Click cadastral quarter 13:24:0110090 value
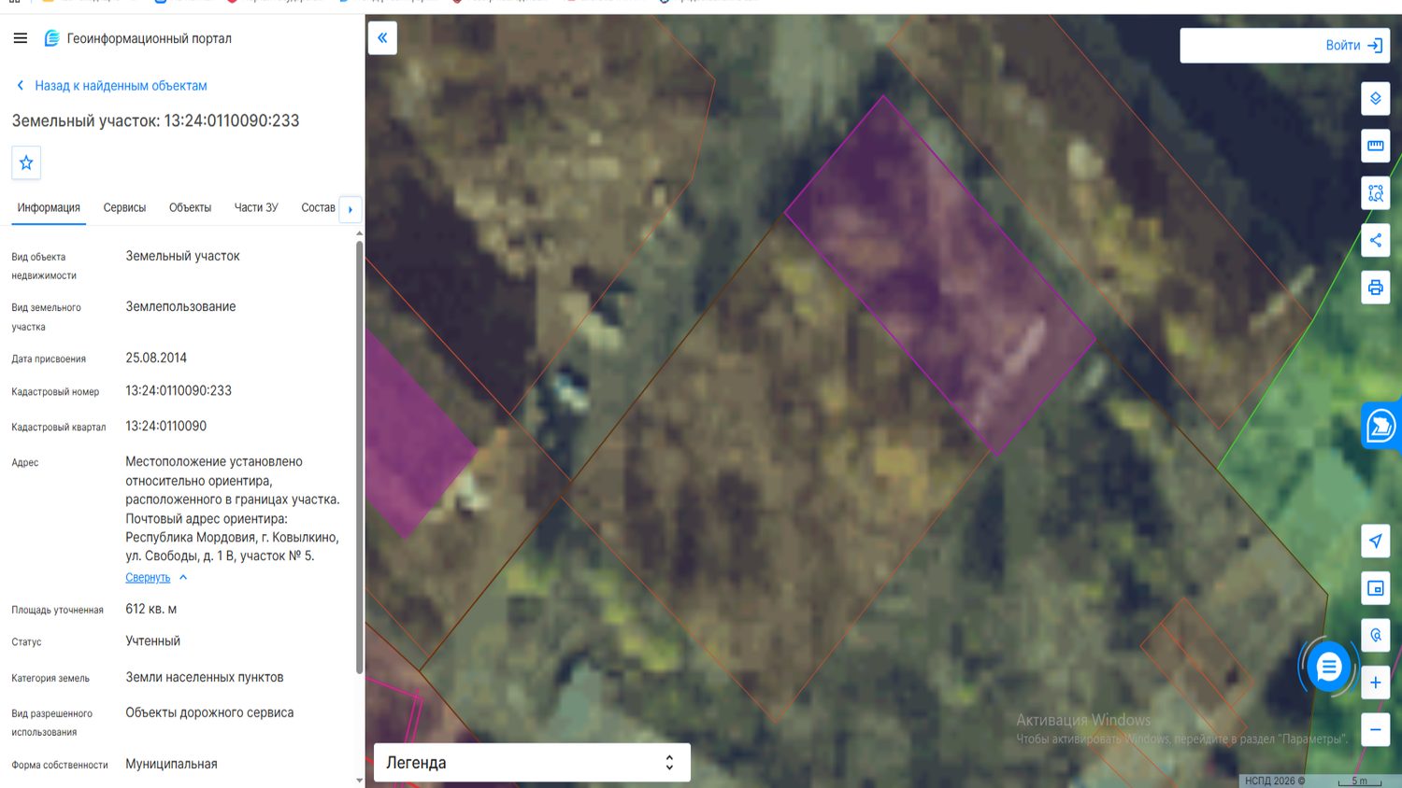Viewport: 1402px width, 788px height. 166,427
